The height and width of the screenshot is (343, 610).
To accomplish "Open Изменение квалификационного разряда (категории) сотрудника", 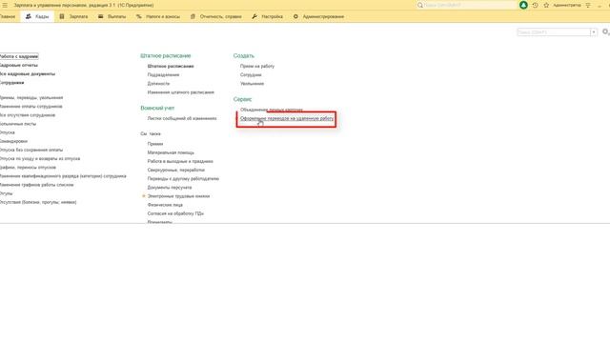I will coord(63,176).
